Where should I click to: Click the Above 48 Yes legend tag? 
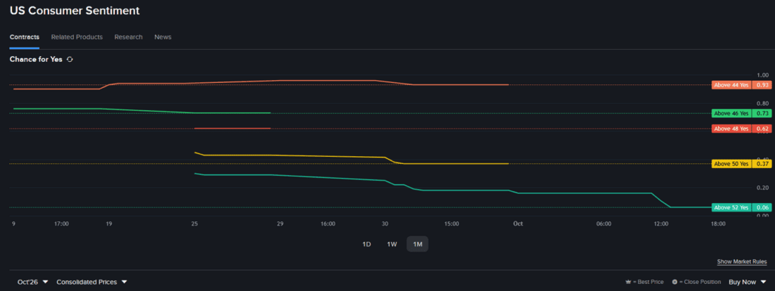pos(731,129)
